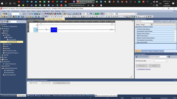Viewport: 177px width, 99px height.
Task: Click the Save project toolbar icon
Action: click(6, 14)
